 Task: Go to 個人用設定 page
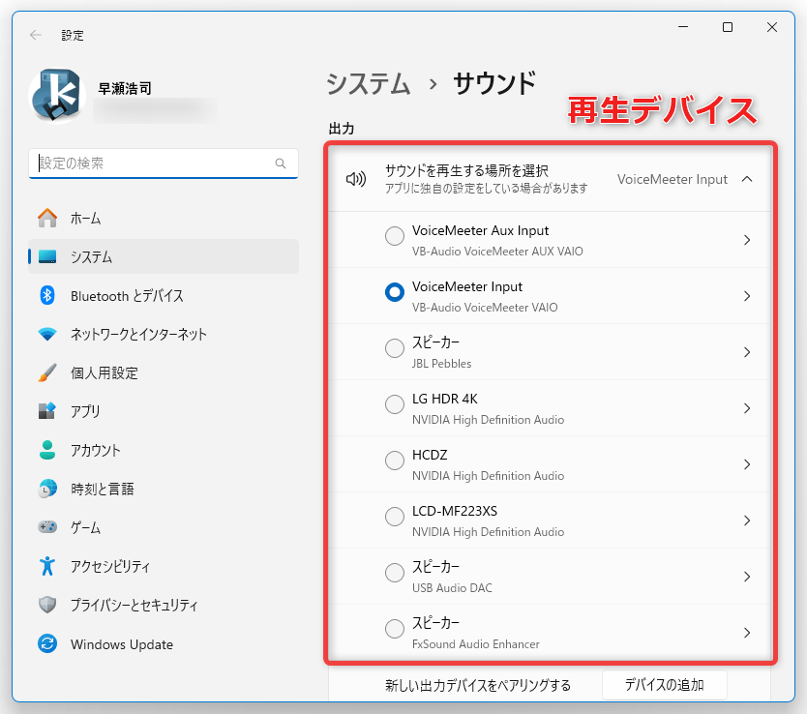coord(164,372)
